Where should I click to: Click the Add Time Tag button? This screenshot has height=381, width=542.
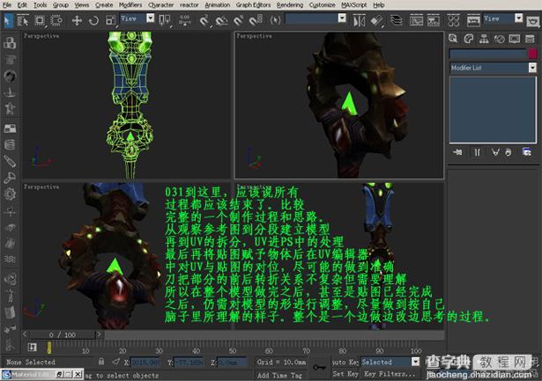pyautogui.click(x=279, y=375)
